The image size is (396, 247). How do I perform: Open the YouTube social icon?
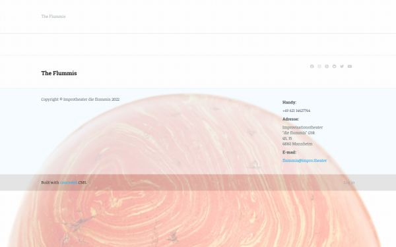point(350,67)
